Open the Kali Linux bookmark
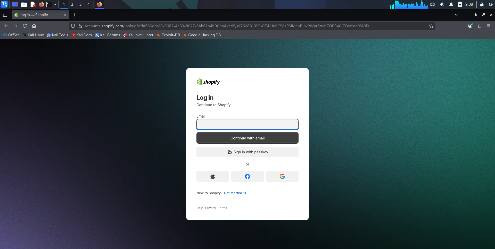The width and height of the screenshot is (495, 249). coord(33,35)
